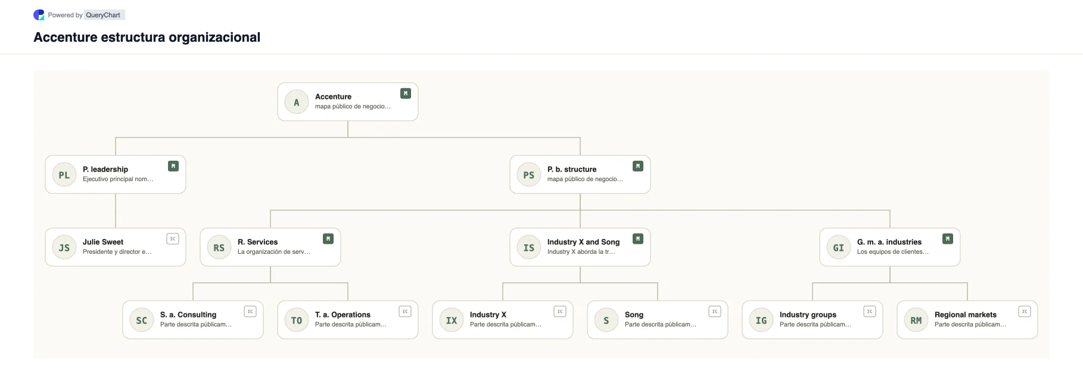Select the Industry X and Song title
The width and height of the screenshot is (1083, 392).
(584, 242)
